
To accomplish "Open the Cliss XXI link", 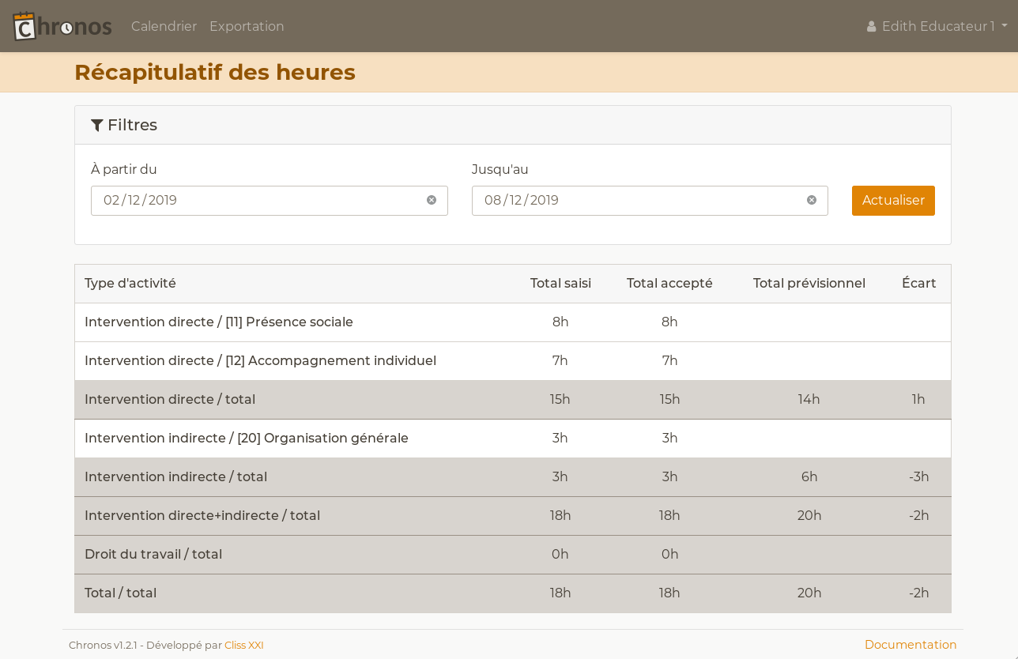I will [244, 645].
